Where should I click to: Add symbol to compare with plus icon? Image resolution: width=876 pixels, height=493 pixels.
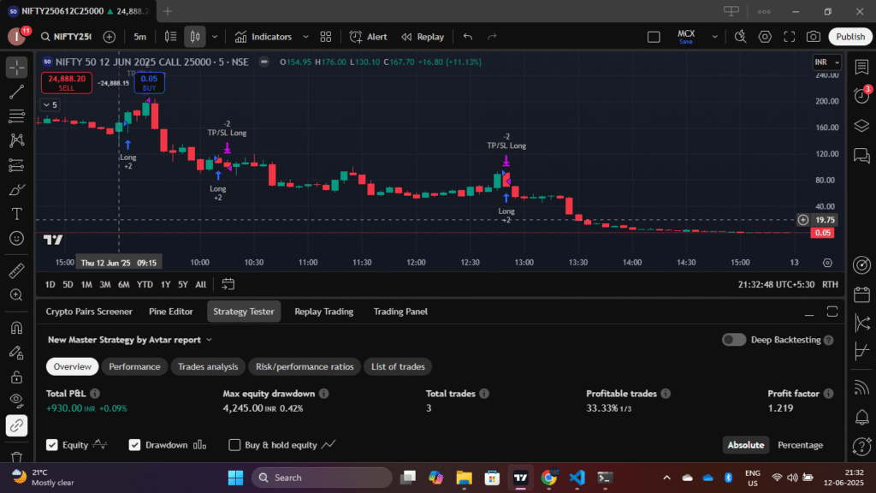[109, 37]
